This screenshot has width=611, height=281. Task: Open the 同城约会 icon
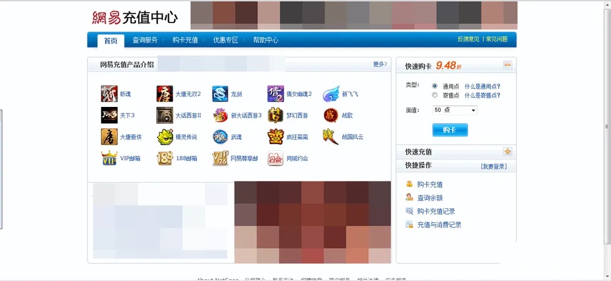point(276,158)
